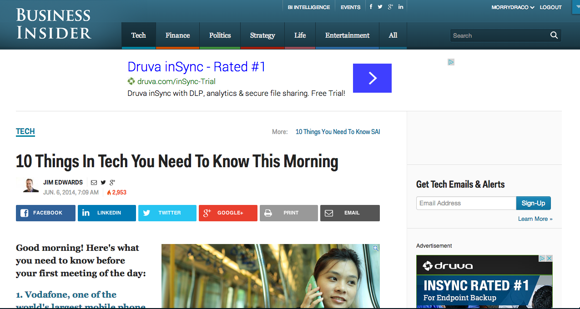Share article on Google+
The image size is (580, 309).
(x=228, y=213)
